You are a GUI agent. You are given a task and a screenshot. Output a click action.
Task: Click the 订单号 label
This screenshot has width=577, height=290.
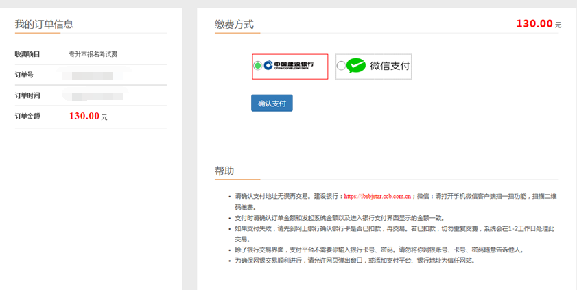pos(24,75)
